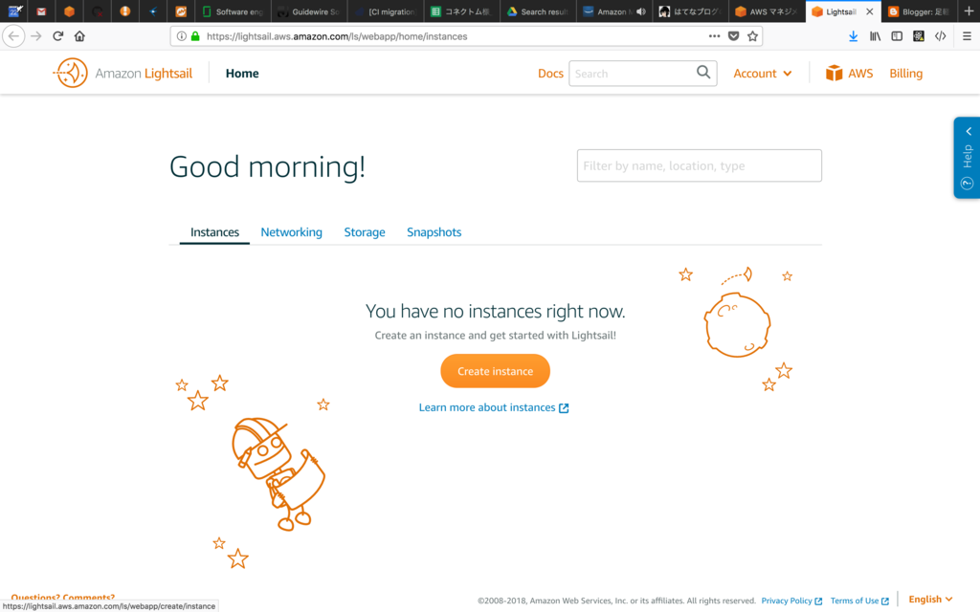The height and width of the screenshot is (612, 980).
Task: Go back with the browser back arrow
Action: [13, 36]
